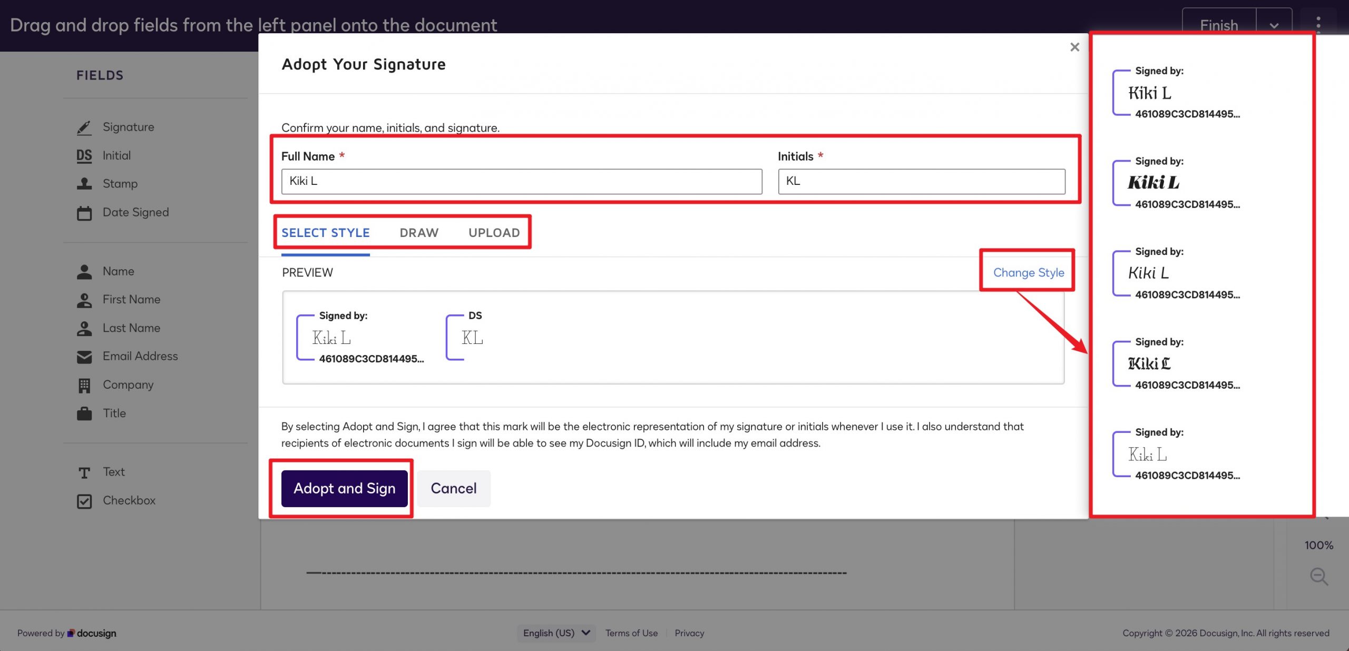The width and height of the screenshot is (1349, 651).
Task: Select the Signature field pen icon
Action: click(x=84, y=127)
